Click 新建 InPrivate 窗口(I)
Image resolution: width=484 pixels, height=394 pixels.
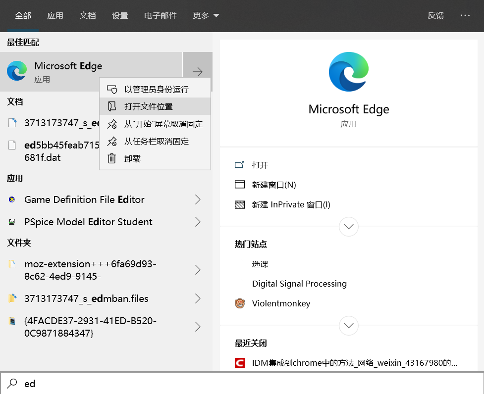[x=291, y=204]
